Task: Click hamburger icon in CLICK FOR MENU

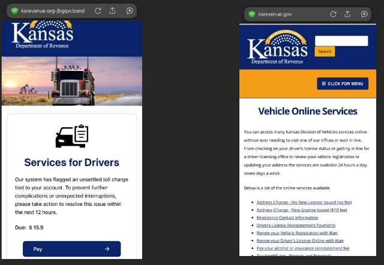Action: coord(324,84)
